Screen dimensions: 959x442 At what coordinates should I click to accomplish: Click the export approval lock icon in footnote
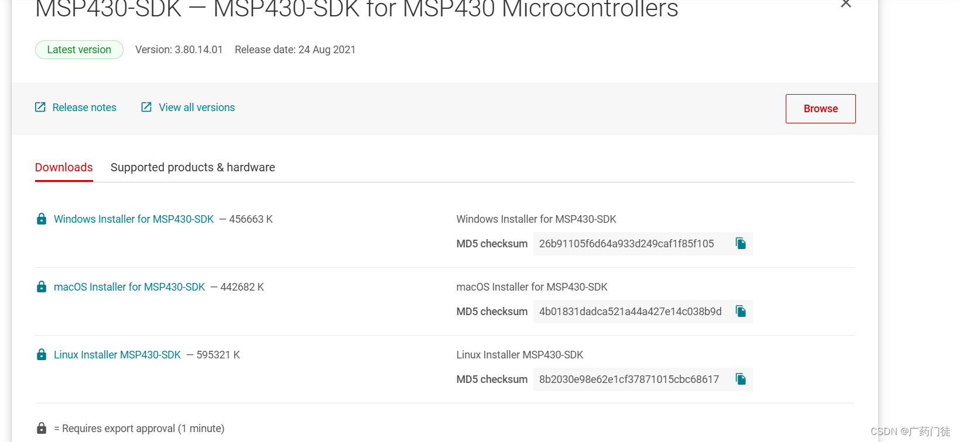click(41, 427)
